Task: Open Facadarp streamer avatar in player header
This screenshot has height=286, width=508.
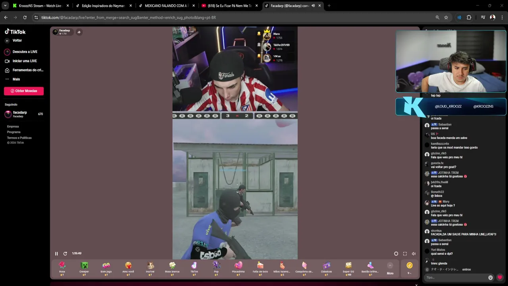Action: point(55,32)
